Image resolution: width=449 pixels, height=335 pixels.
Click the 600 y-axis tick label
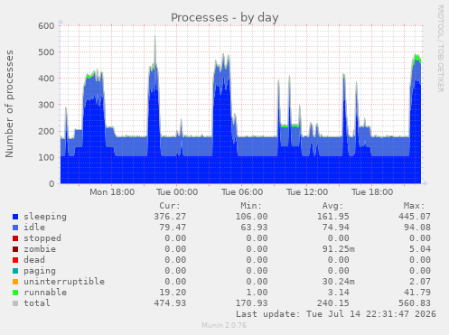[x=46, y=26]
